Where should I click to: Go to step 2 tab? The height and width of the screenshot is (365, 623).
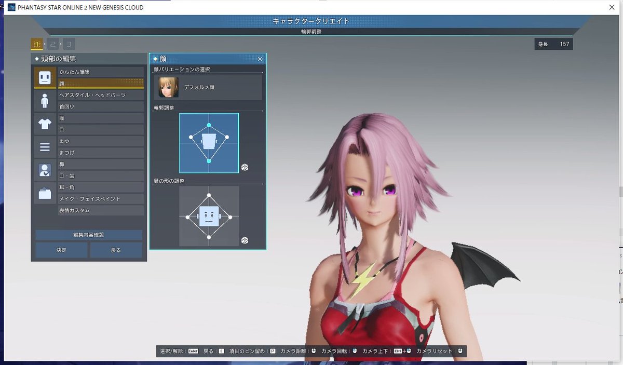[53, 44]
